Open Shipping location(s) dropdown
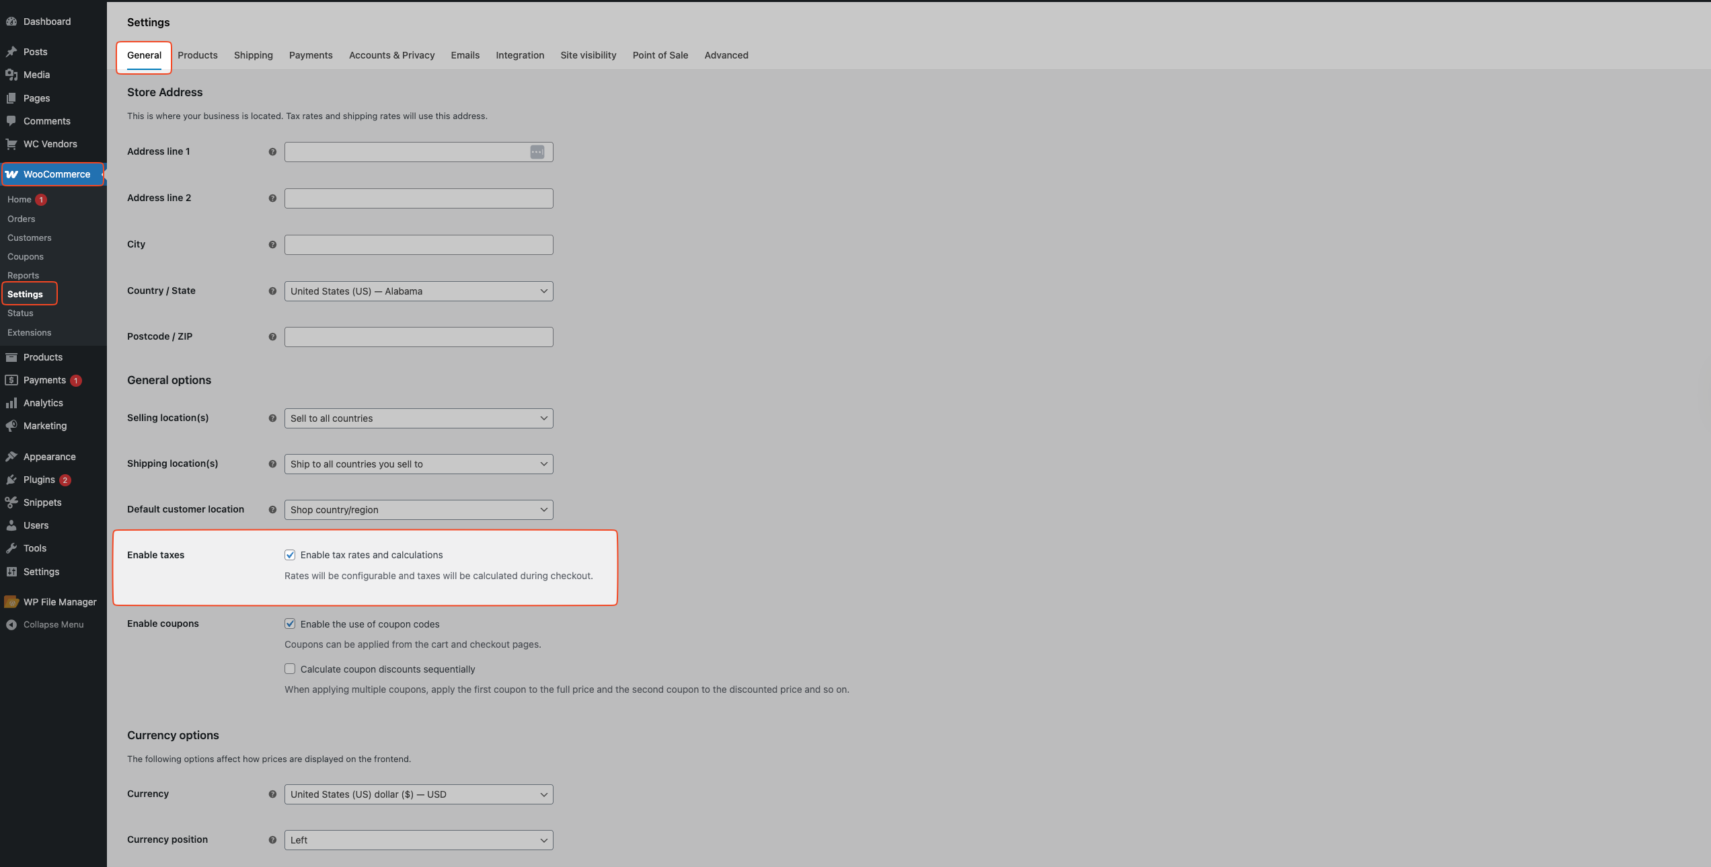The width and height of the screenshot is (1711, 867). 418,464
